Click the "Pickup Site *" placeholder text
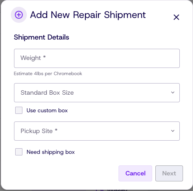The height and width of the screenshot is (191, 193). (x=39, y=131)
